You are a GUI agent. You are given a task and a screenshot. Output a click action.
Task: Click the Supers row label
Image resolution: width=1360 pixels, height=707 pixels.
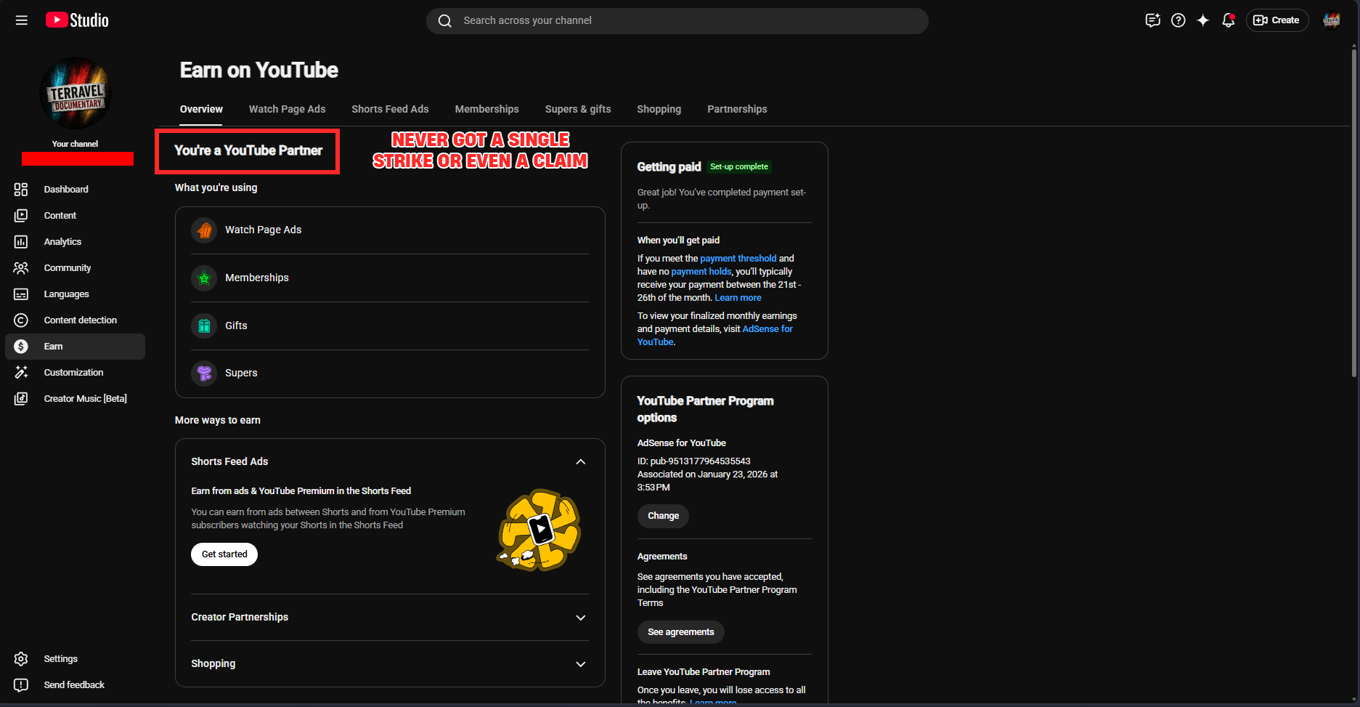tap(241, 373)
